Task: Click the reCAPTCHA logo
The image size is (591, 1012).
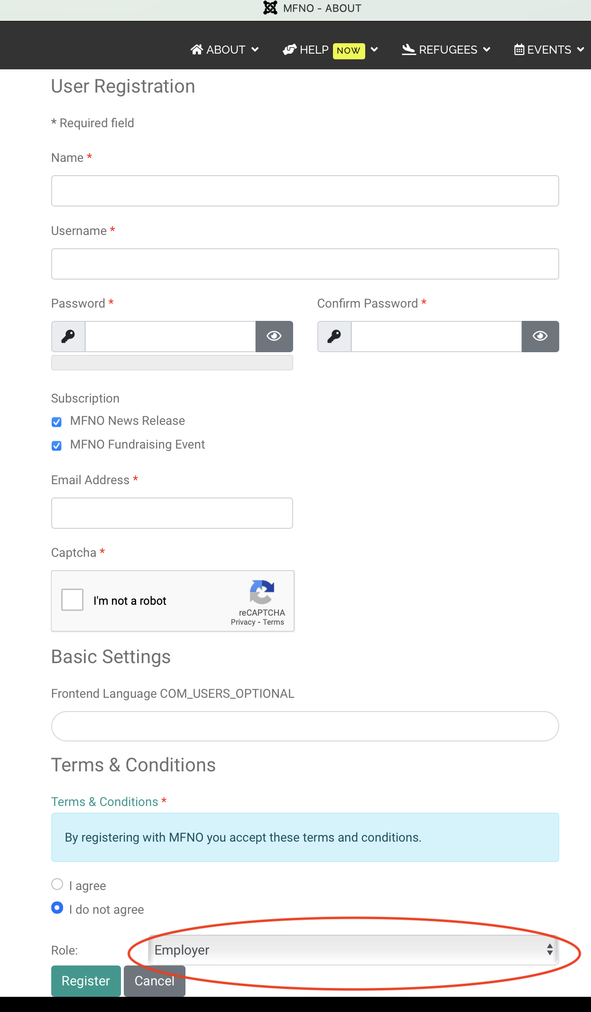Action: point(262,592)
